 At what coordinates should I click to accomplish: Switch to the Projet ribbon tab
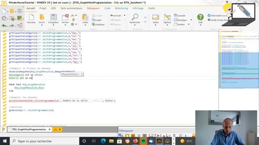(x=43, y=8)
